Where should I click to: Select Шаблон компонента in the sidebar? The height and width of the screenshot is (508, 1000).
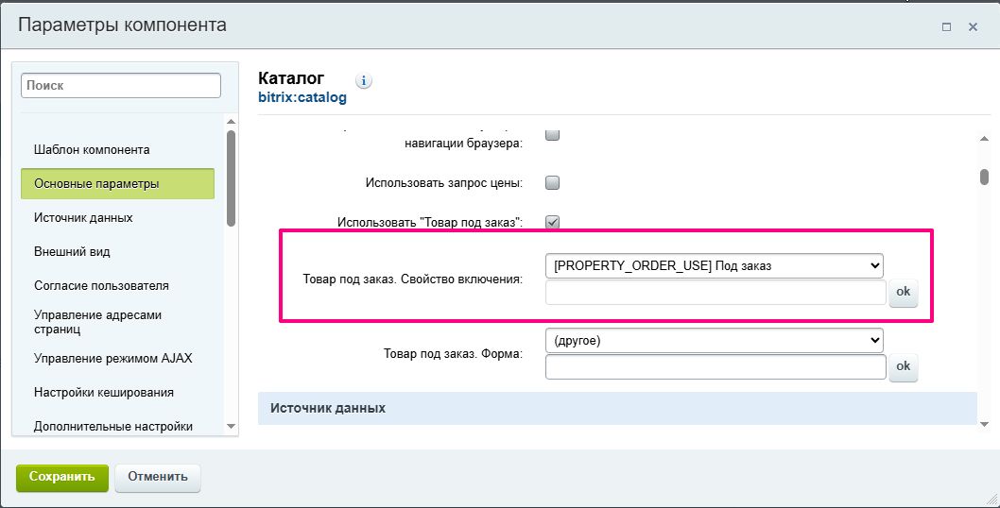pyautogui.click(x=92, y=149)
